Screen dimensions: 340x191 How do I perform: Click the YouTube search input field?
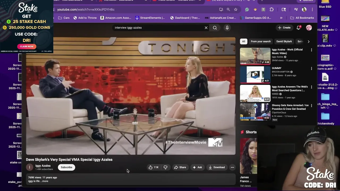tap(158, 28)
